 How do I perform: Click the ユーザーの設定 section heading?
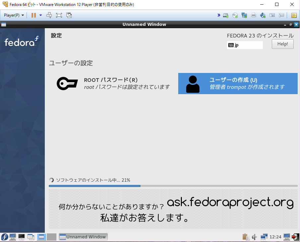coord(71,63)
